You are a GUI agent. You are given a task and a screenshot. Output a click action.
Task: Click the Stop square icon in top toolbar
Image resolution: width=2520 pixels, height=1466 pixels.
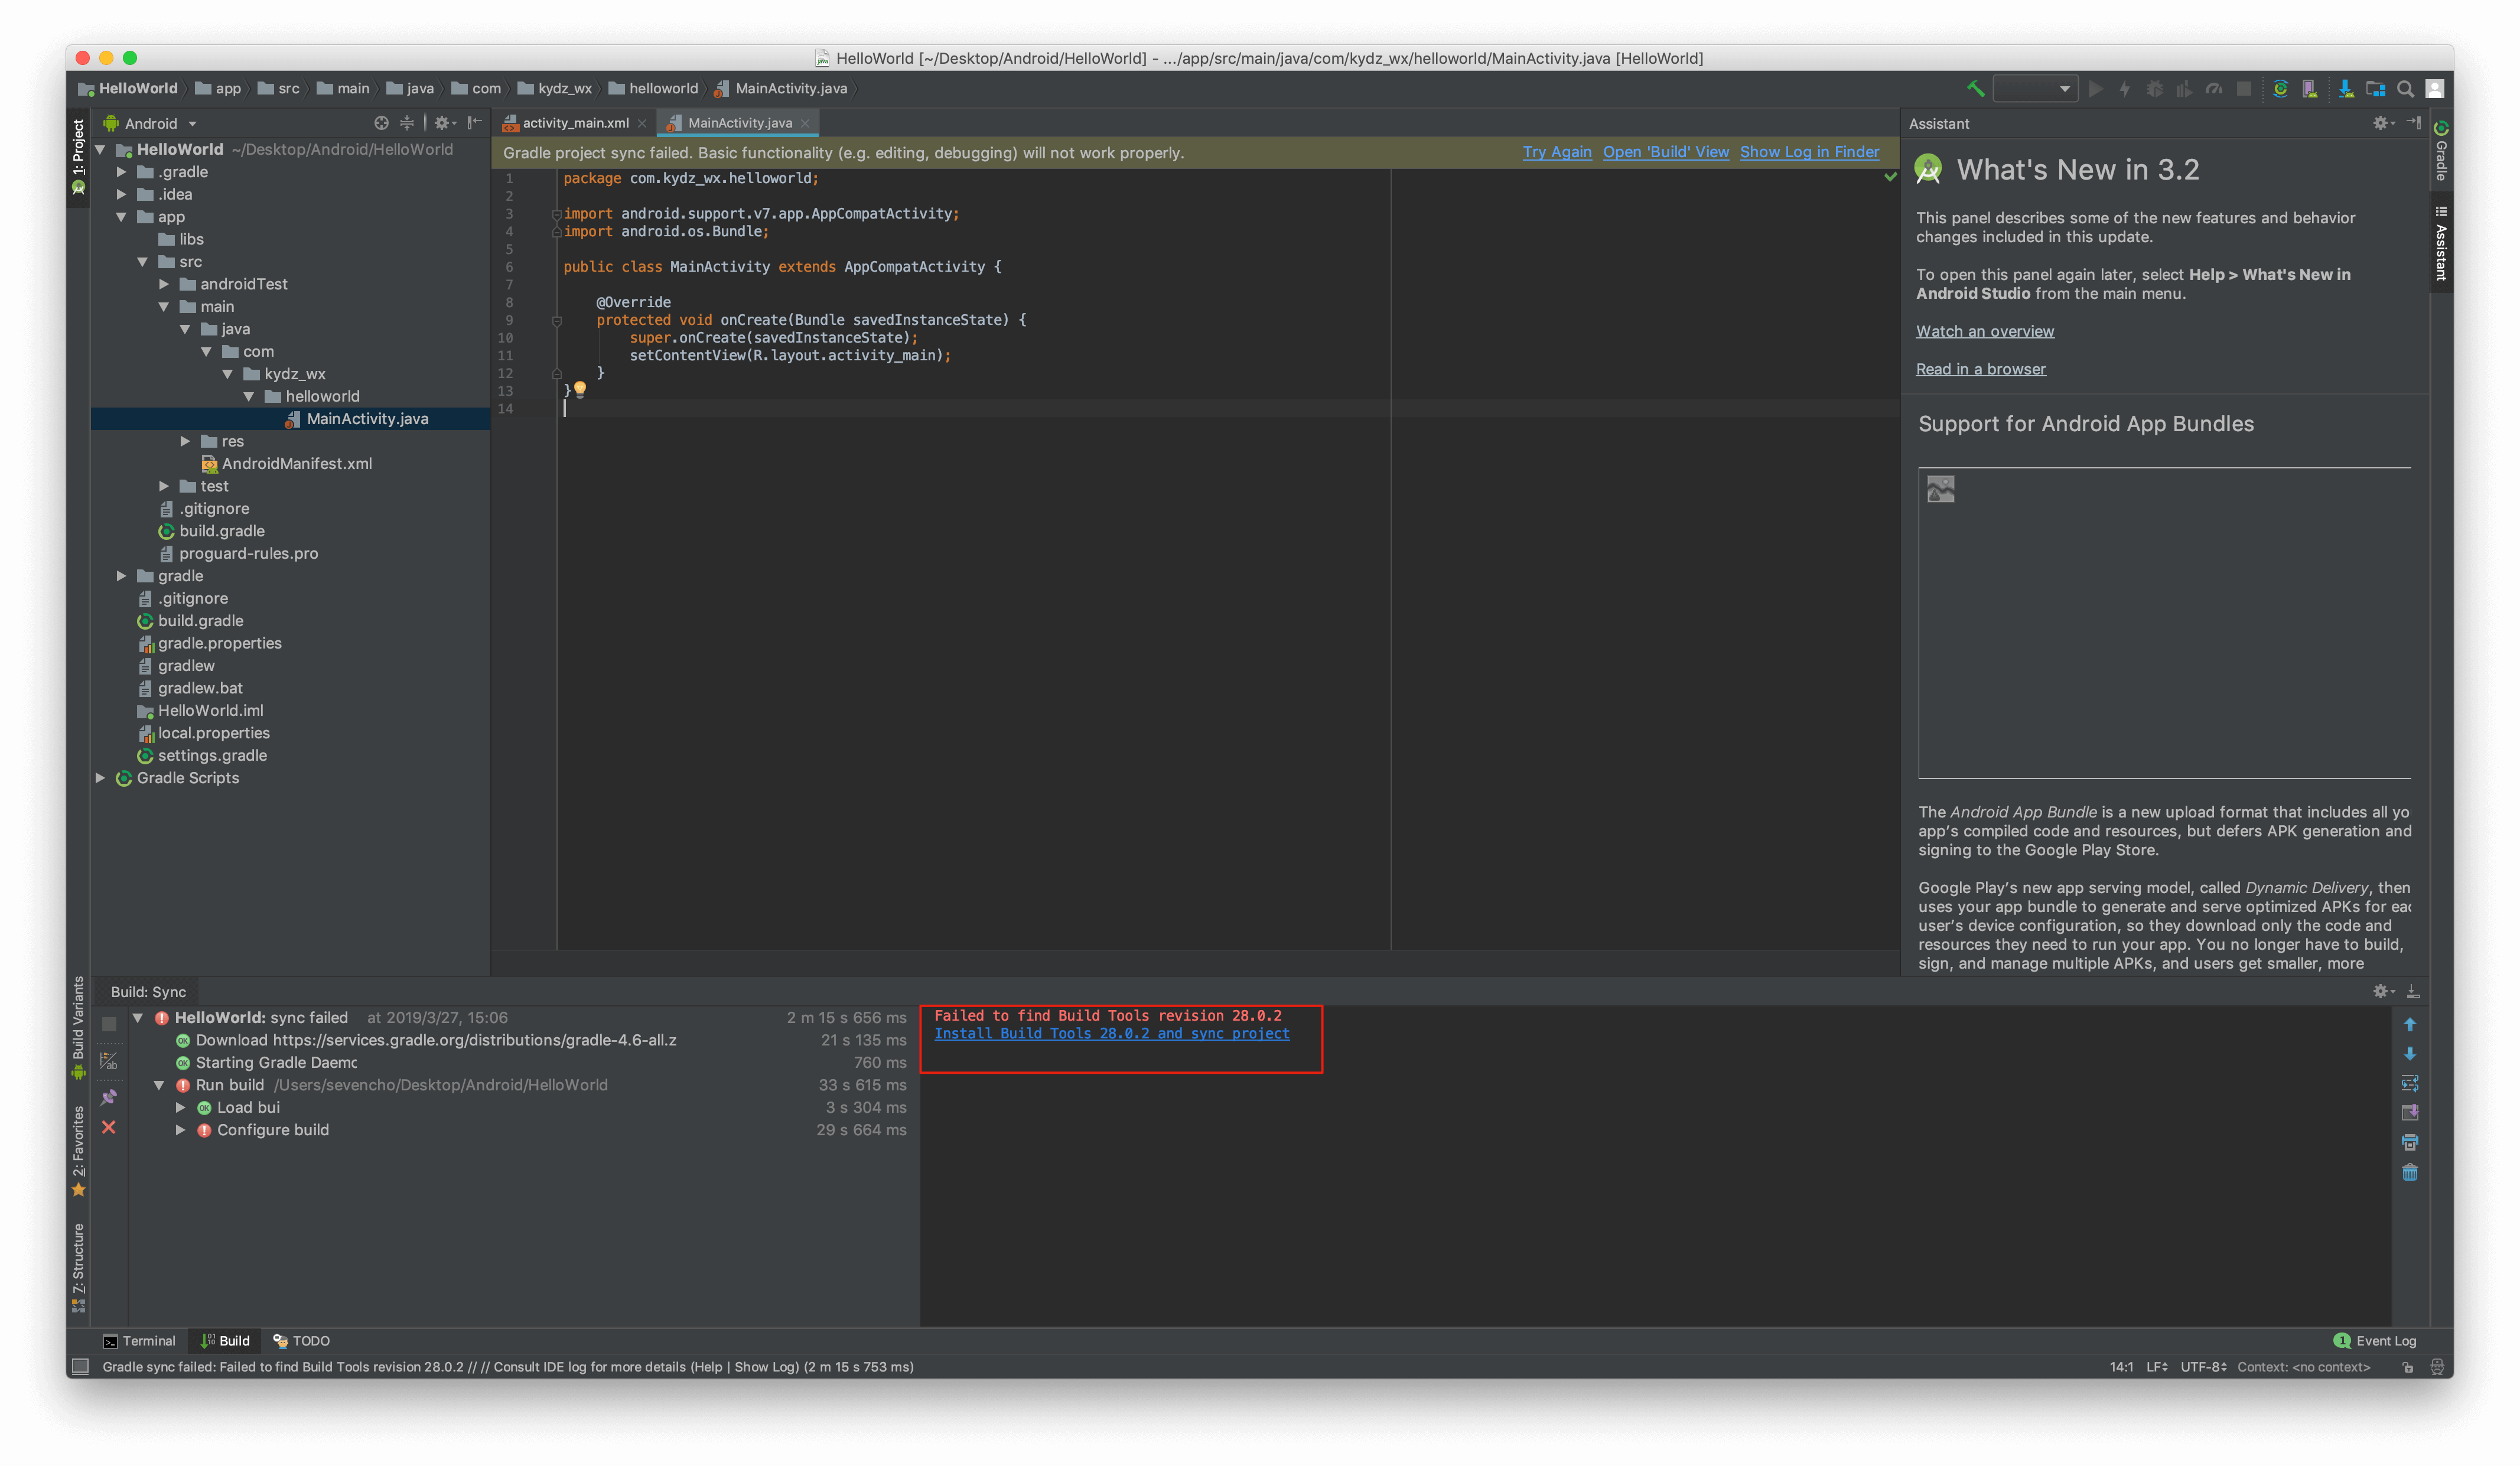tap(2244, 89)
